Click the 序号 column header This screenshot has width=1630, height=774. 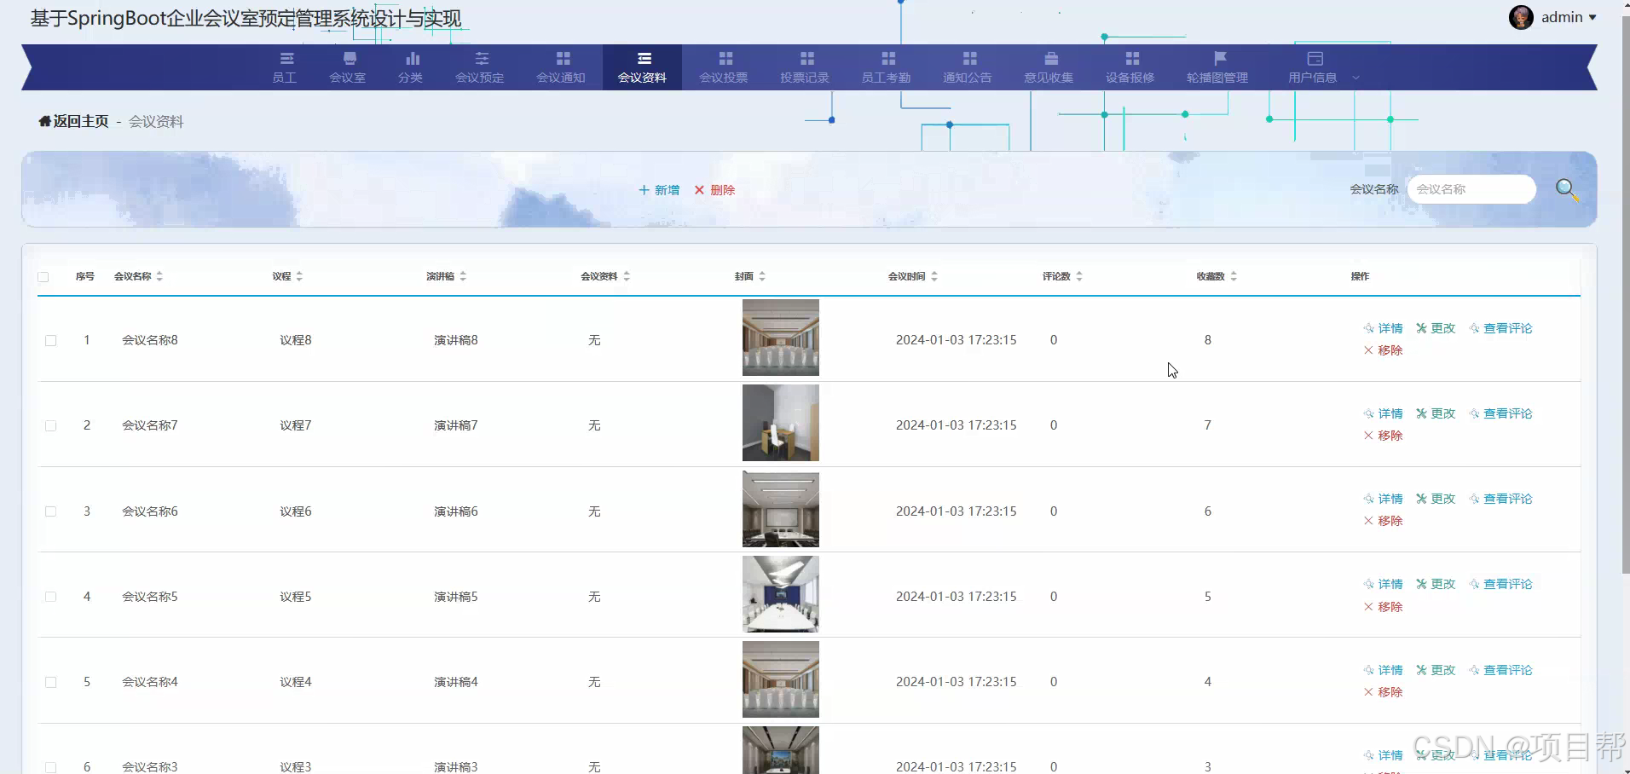click(85, 276)
